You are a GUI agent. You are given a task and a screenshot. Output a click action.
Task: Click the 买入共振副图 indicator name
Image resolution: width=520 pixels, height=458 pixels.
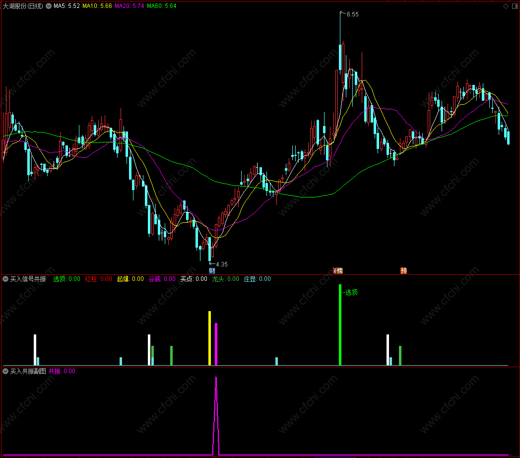point(28,371)
